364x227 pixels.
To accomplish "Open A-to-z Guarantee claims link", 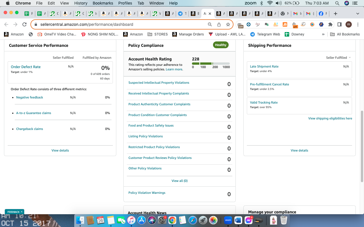I will (34, 113).
